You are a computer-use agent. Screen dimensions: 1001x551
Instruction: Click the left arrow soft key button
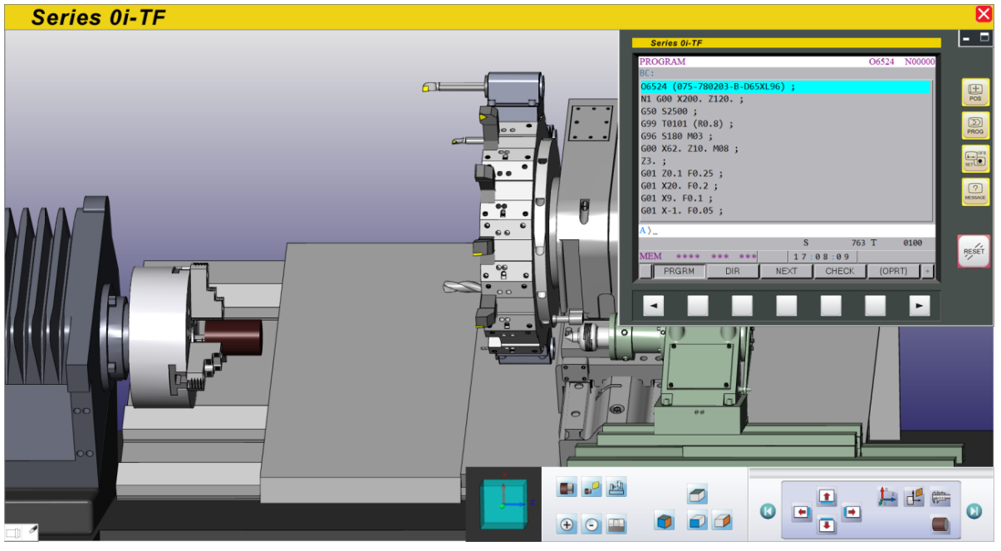pyautogui.click(x=654, y=306)
